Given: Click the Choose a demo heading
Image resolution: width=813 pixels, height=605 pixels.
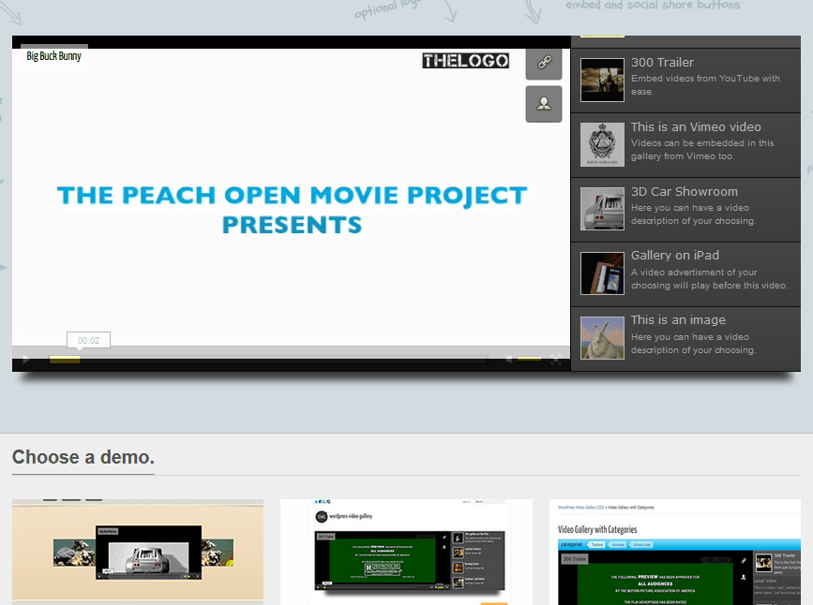Looking at the screenshot, I should click(x=83, y=457).
